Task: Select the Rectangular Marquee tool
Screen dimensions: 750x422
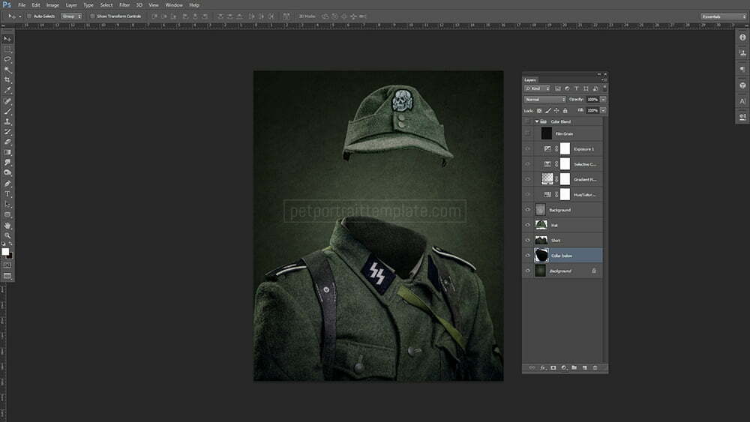Action: [x=7, y=49]
